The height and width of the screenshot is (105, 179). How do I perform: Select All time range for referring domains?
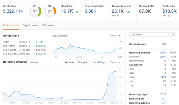point(69,62)
